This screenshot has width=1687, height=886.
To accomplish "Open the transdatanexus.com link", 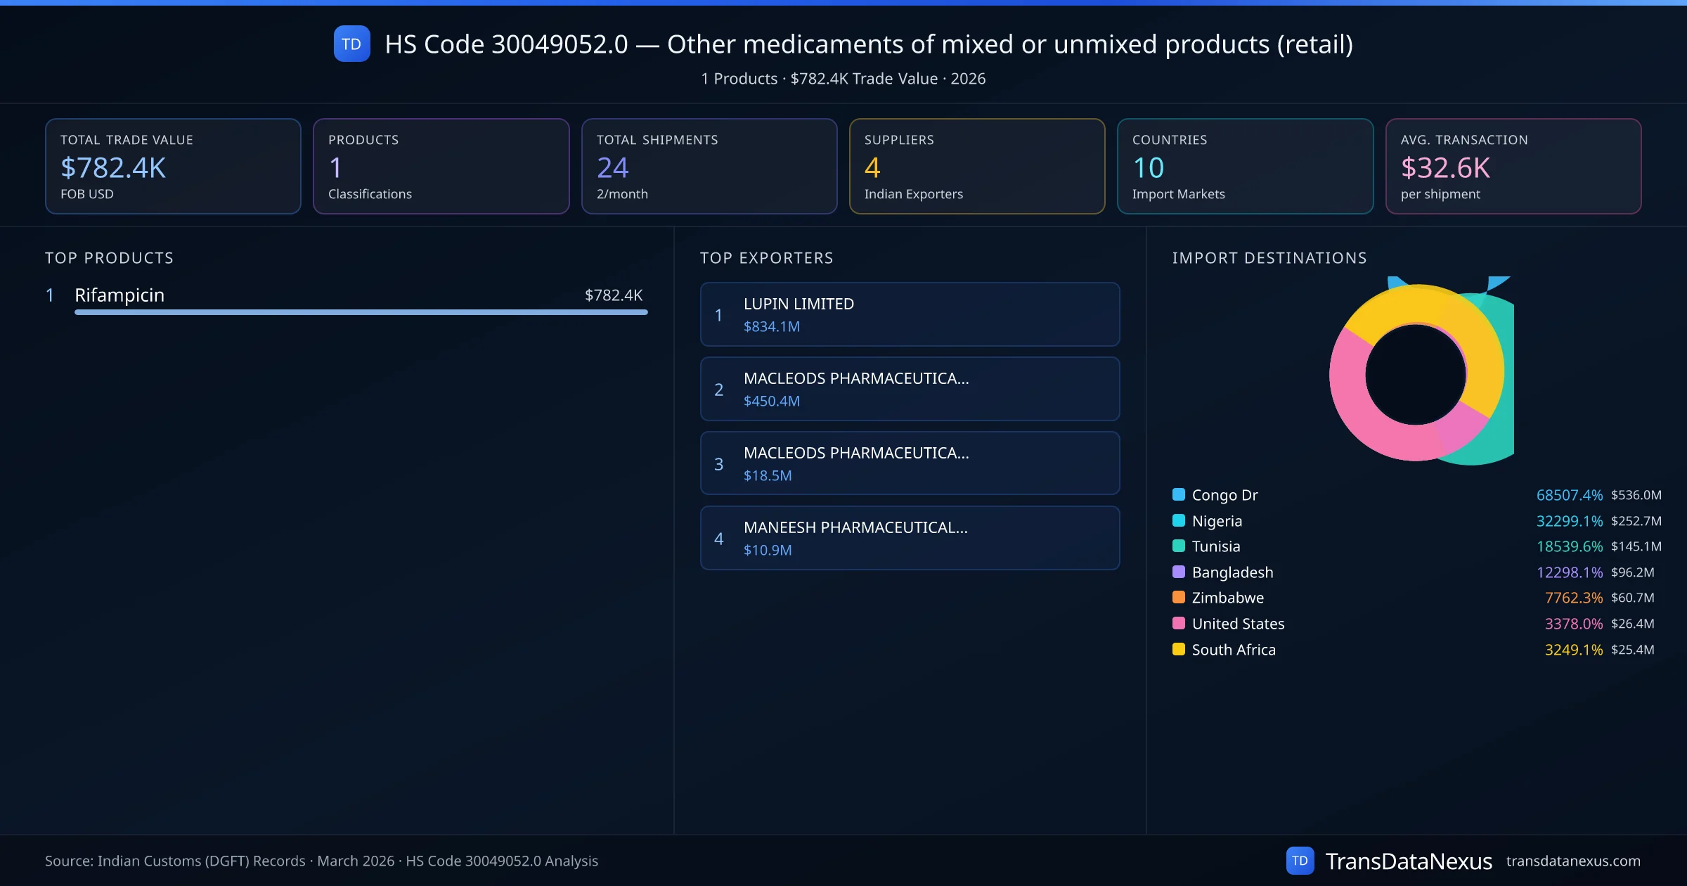I will coord(1572,861).
